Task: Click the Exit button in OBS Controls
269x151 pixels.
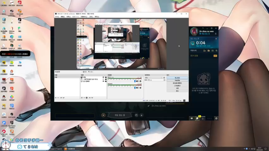Action: click(x=177, y=91)
